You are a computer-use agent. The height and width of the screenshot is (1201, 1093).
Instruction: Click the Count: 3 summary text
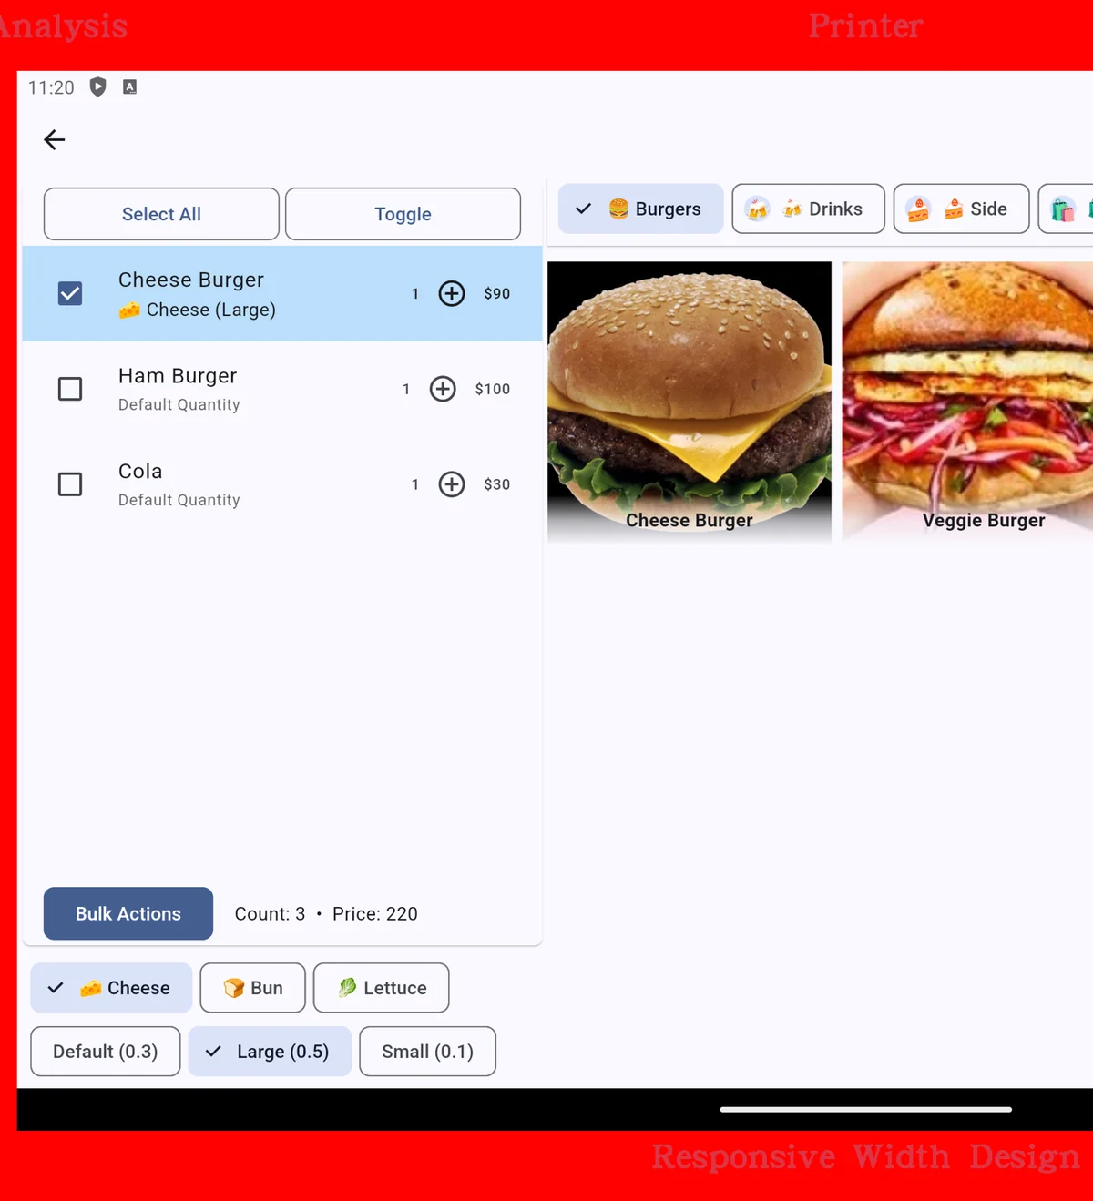tap(270, 914)
